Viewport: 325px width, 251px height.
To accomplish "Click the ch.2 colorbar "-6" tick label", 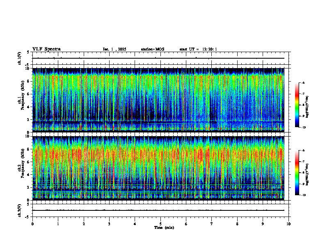I will click(x=303, y=151).
